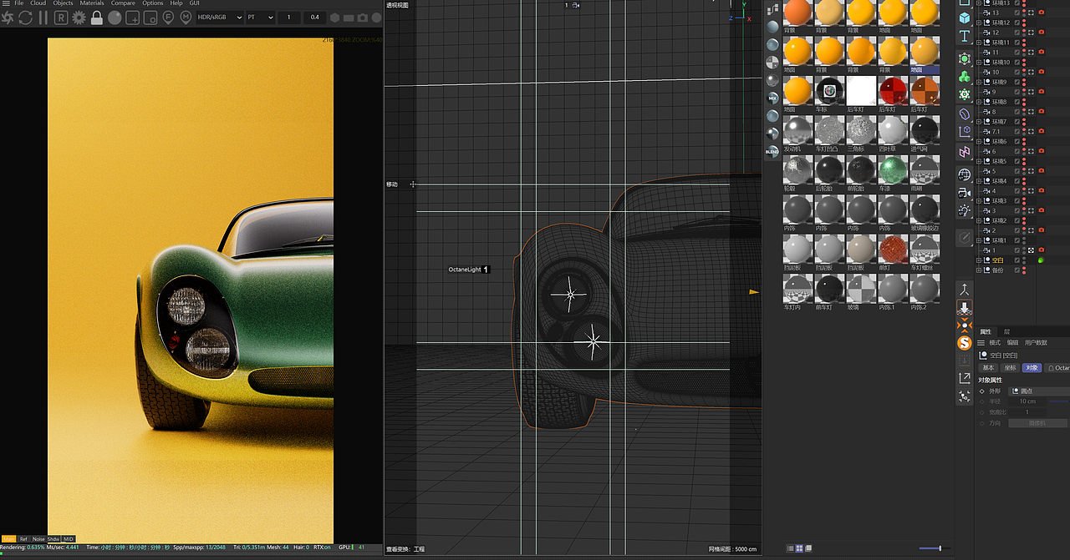
Task: Open the Live Viewer hamburger menu
Action: pyautogui.click(x=4, y=3)
